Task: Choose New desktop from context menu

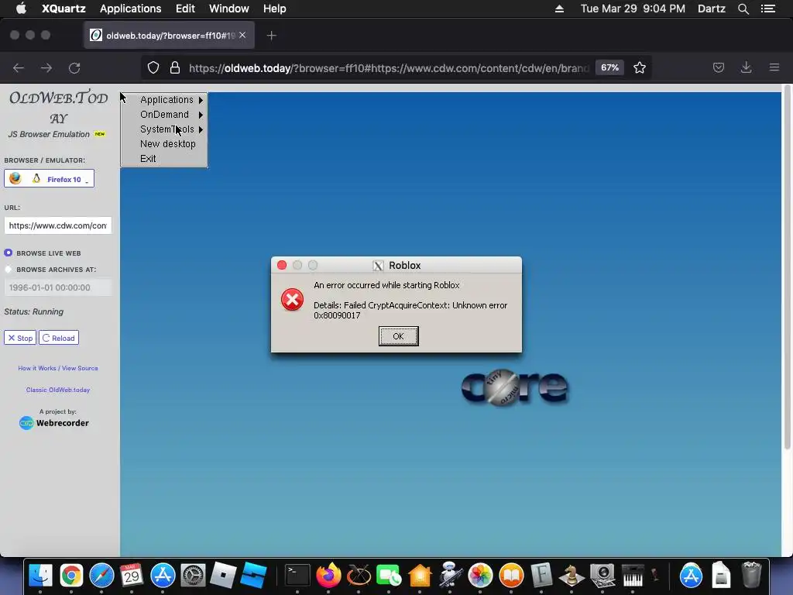Action: click(x=168, y=143)
